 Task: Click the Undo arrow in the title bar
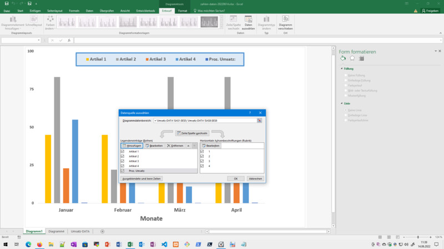13,4
